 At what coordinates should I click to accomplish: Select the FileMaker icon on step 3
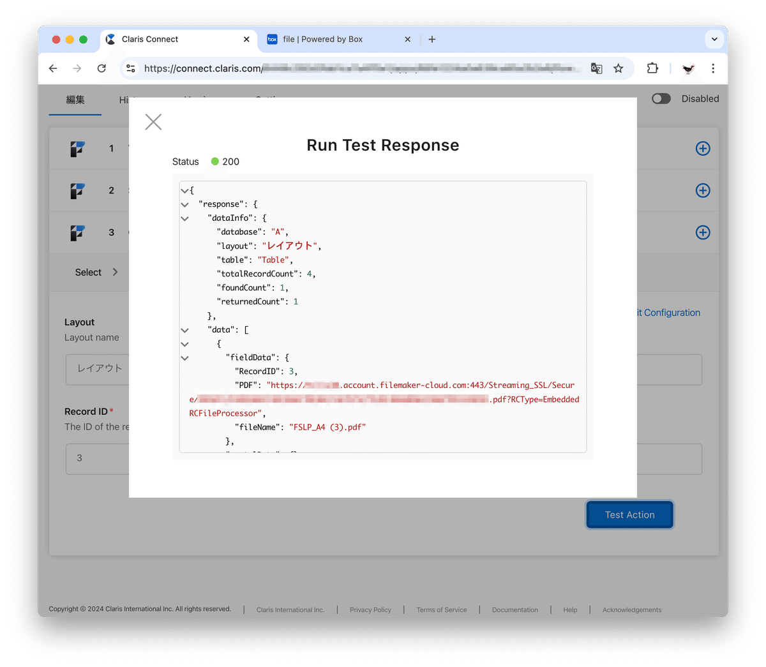(78, 232)
